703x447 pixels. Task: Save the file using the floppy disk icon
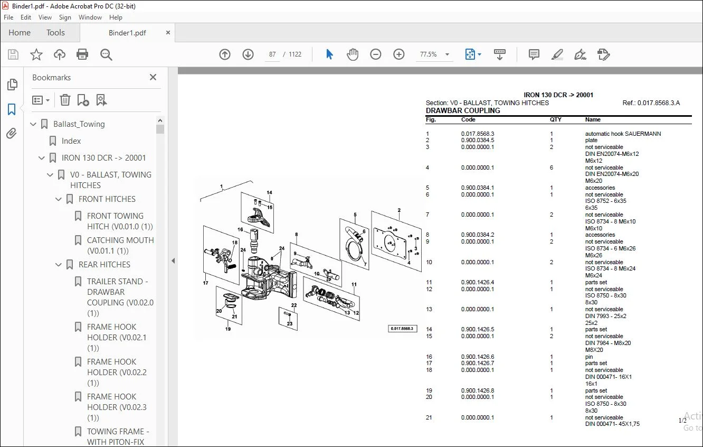click(13, 54)
